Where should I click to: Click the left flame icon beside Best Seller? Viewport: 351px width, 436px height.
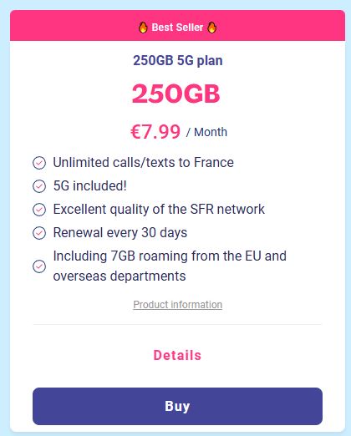tap(143, 28)
